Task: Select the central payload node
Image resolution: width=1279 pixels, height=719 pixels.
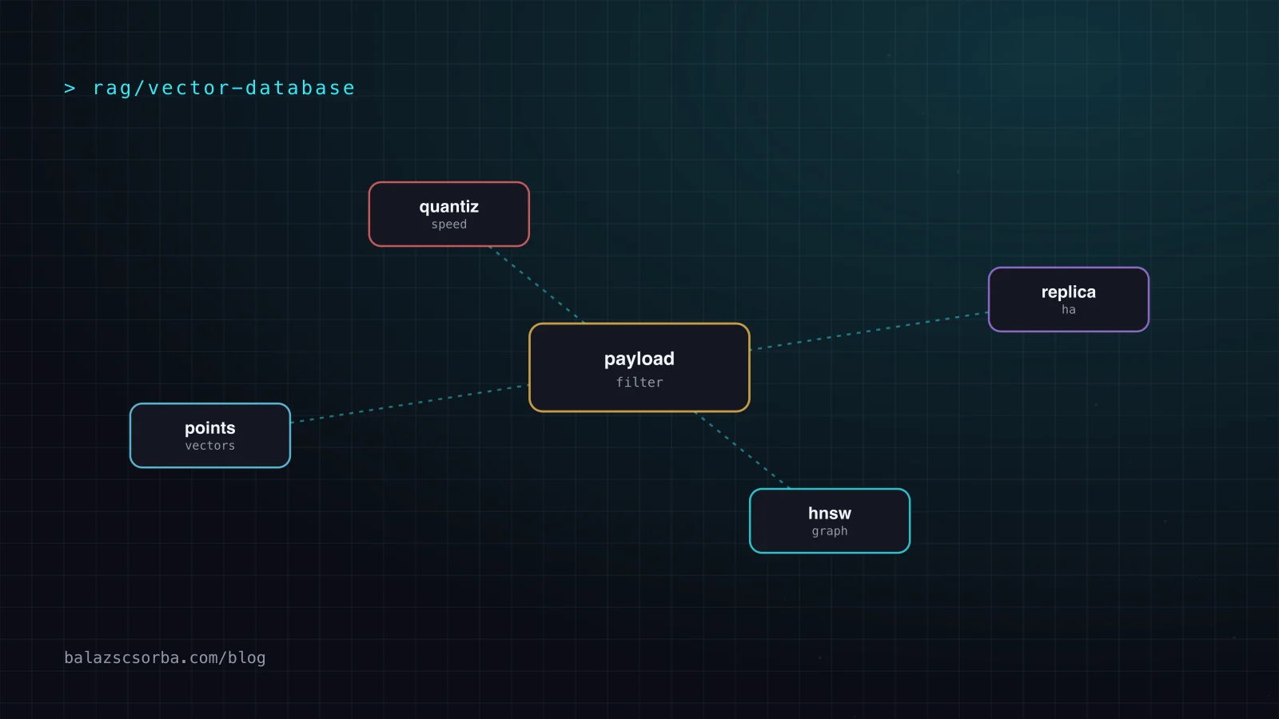Action: coord(639,367)
